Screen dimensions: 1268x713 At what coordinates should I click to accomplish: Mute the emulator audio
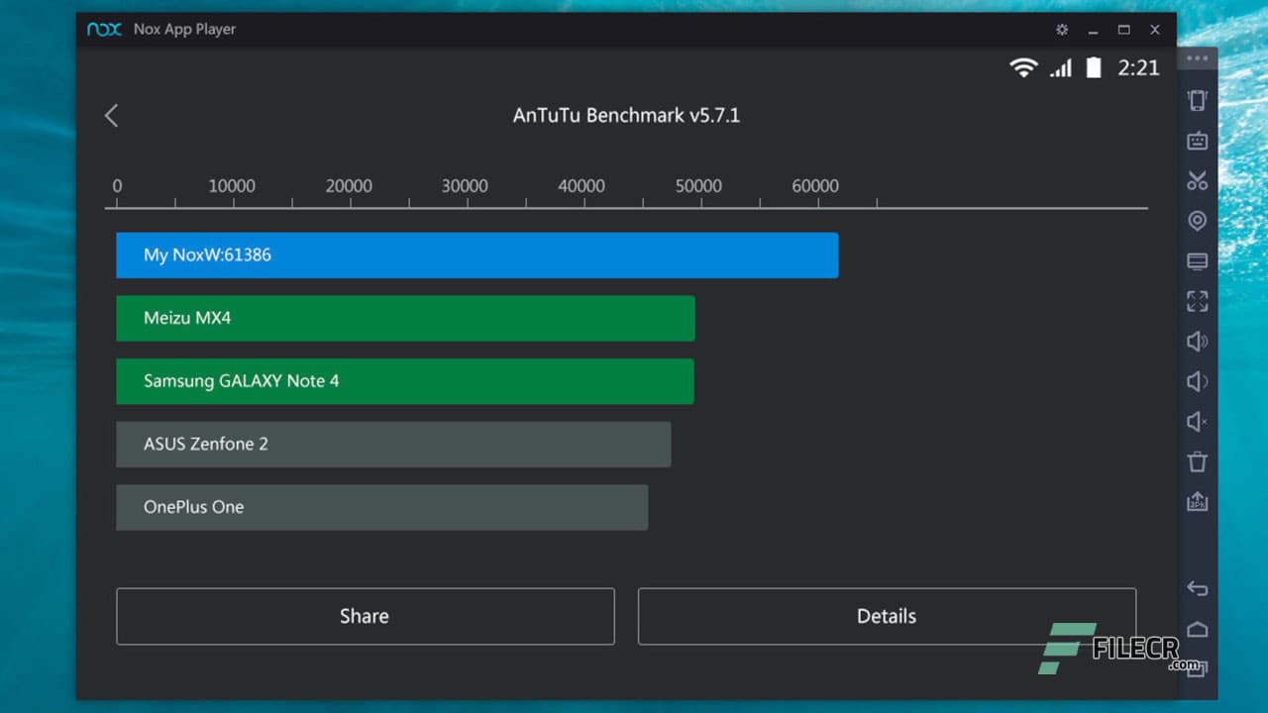click(1197, 421)
